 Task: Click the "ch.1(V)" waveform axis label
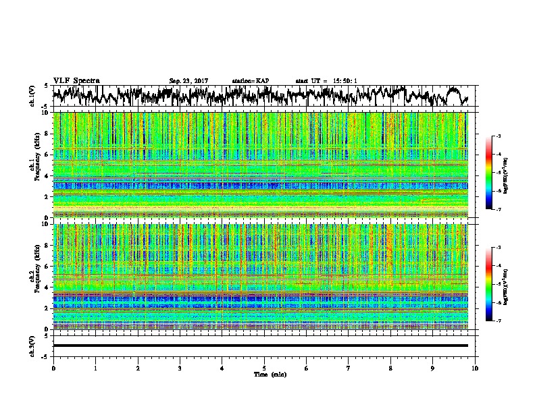[x=32, y=96]
